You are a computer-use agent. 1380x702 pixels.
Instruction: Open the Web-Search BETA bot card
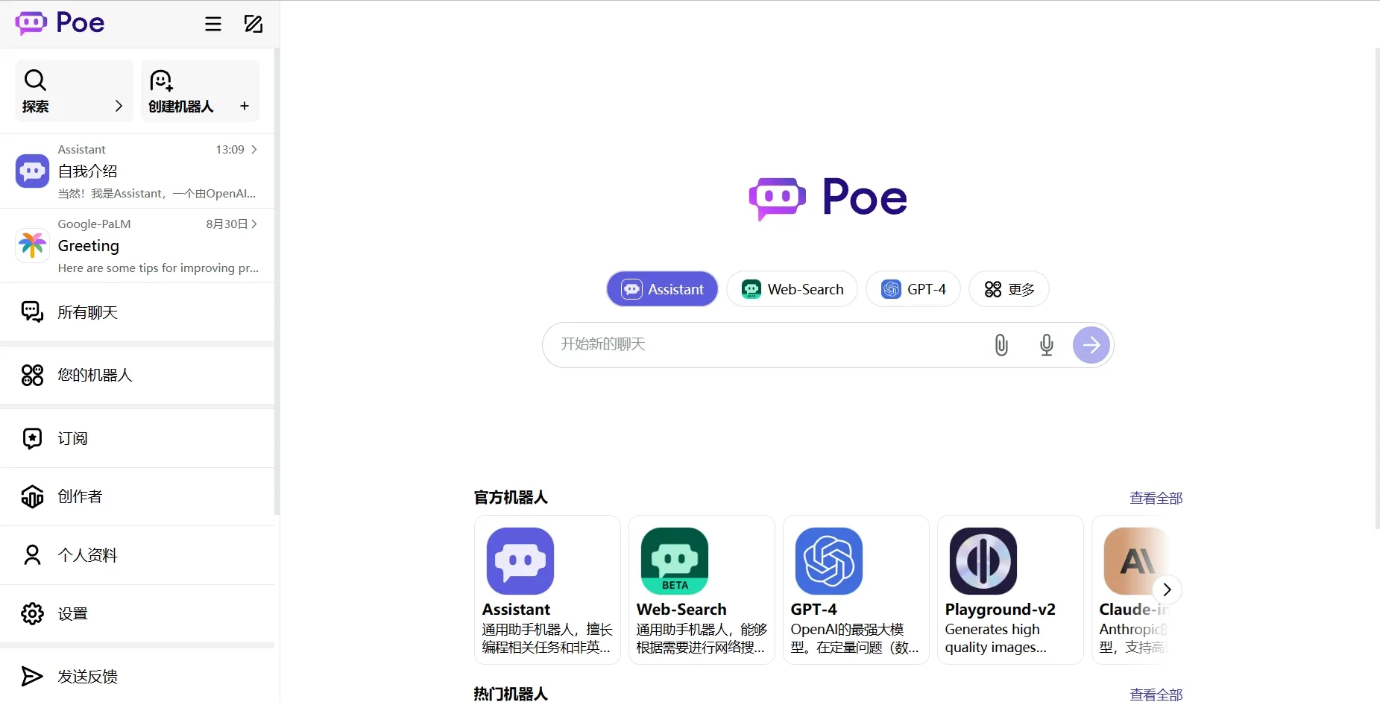click(x=702, y=589)
